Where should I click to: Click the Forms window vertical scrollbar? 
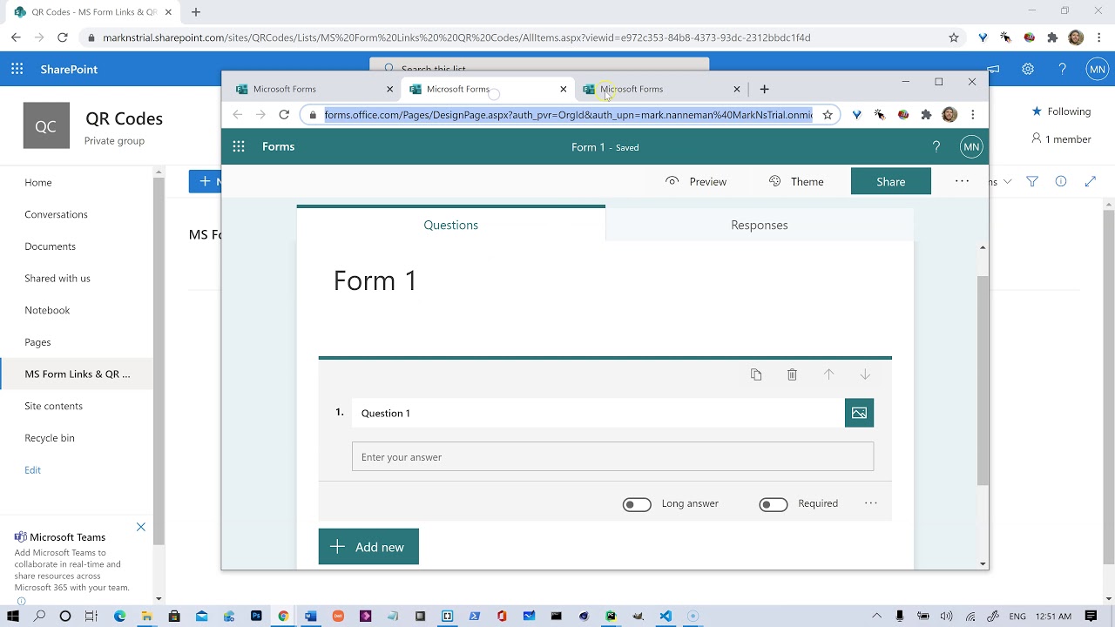click(x=983, y=380)
